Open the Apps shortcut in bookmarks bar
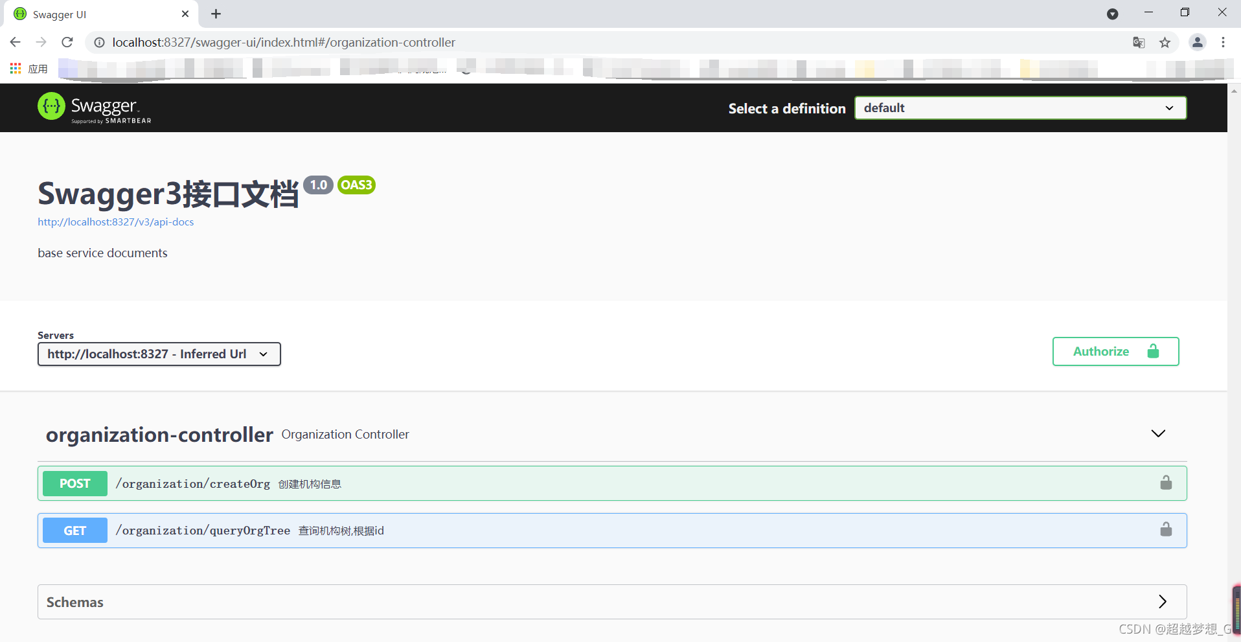1241x642 pixels. pyautogui.click(x=28, y=69)
